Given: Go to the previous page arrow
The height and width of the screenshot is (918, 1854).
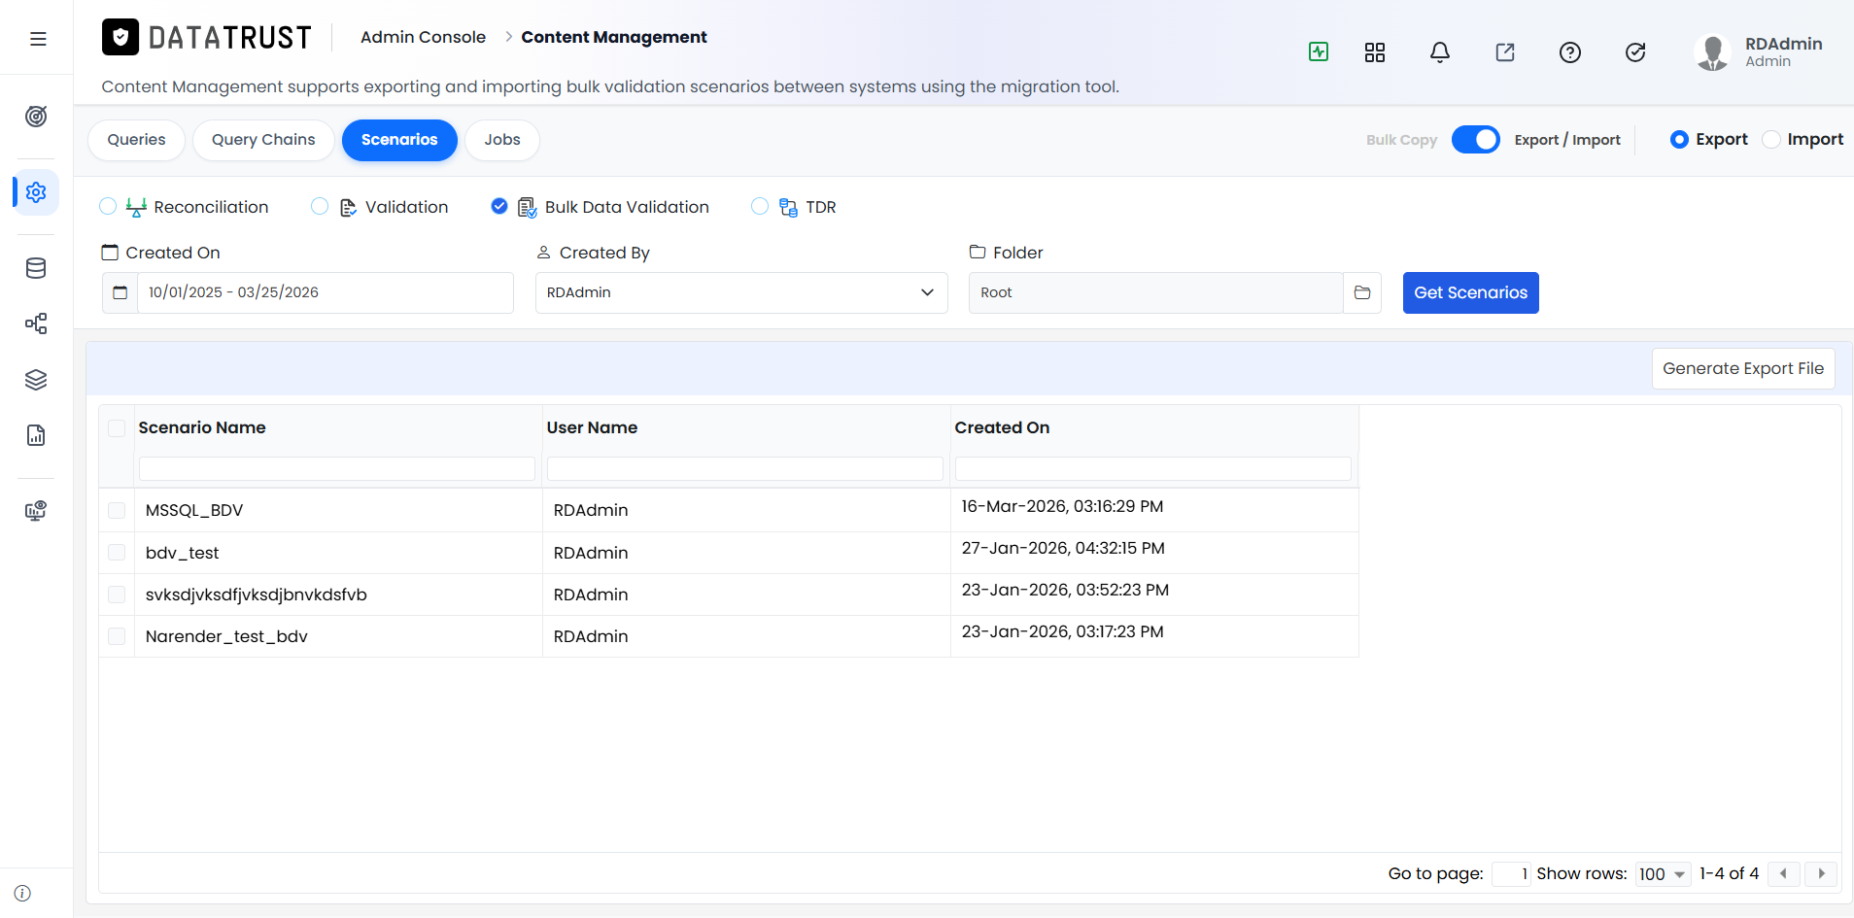Looking at the screenshot, I should (x=1783, y=873).
